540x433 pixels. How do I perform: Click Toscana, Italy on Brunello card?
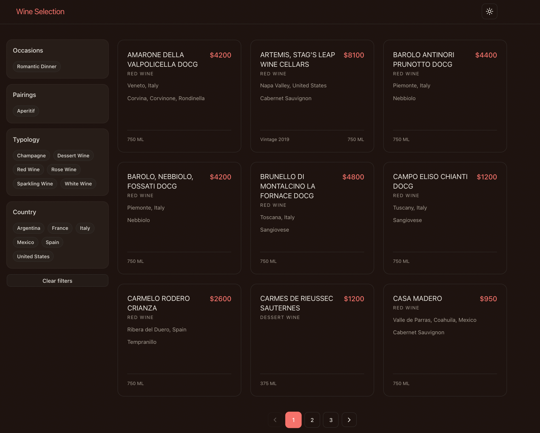coord(277,217)
